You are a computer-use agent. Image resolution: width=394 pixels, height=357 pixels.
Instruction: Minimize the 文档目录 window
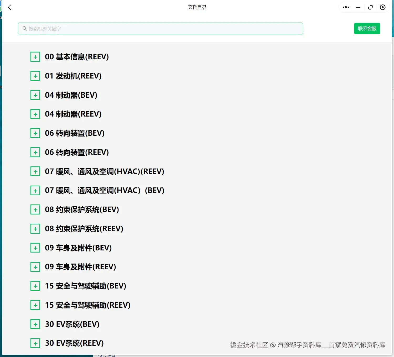coord(358,7)
